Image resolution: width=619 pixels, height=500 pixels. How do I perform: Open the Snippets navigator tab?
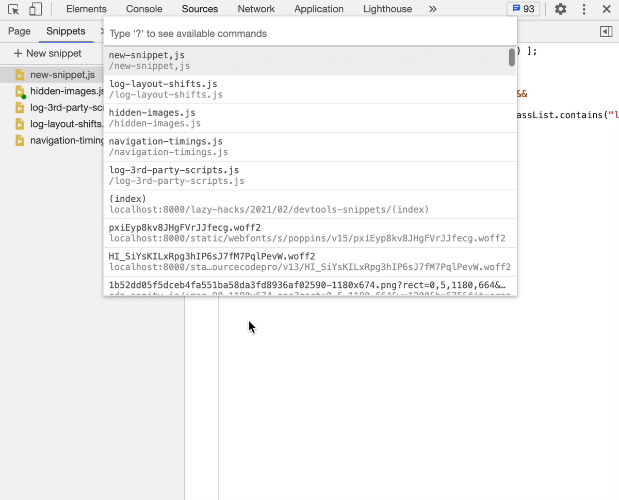[66, 31]
